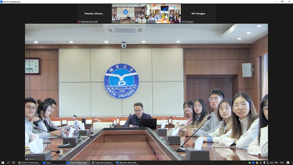Click the taskbar search icon
Viewport: 293px width, 165px height.
[8, 162]
